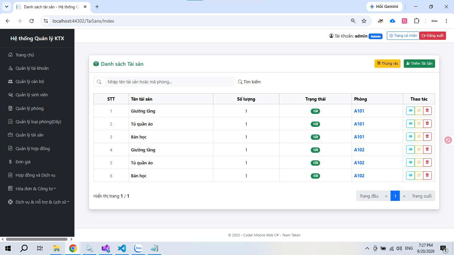The image size is (454, 255).
Task: Edit the Tủ quần áo asset in row 2
Action: (419, 124)
